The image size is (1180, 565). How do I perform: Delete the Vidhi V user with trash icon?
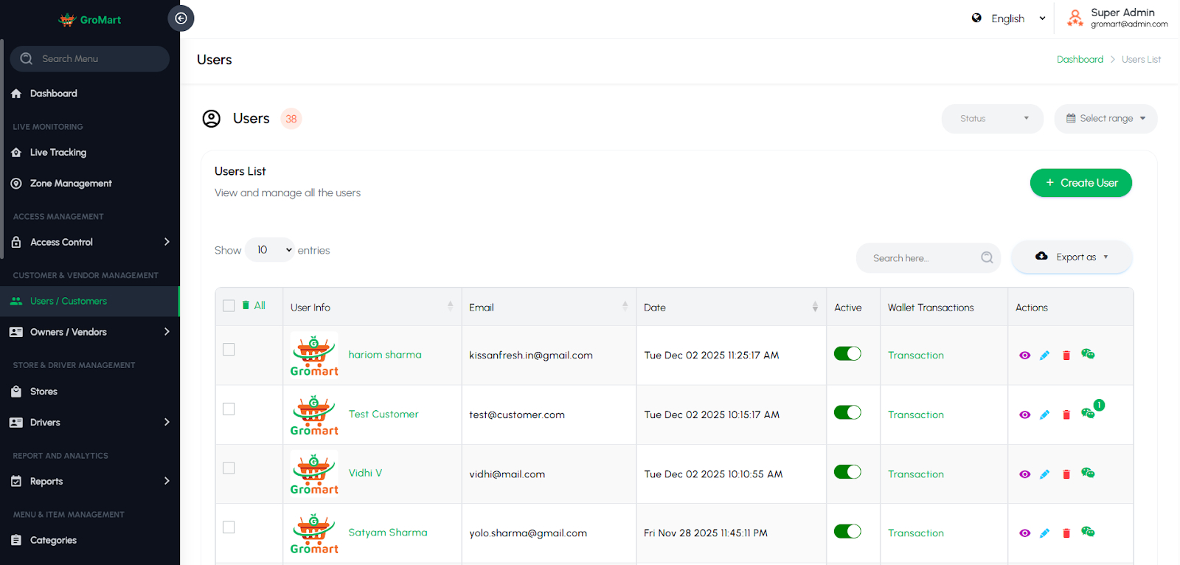pyautogui.click(x=1066, y=474)
